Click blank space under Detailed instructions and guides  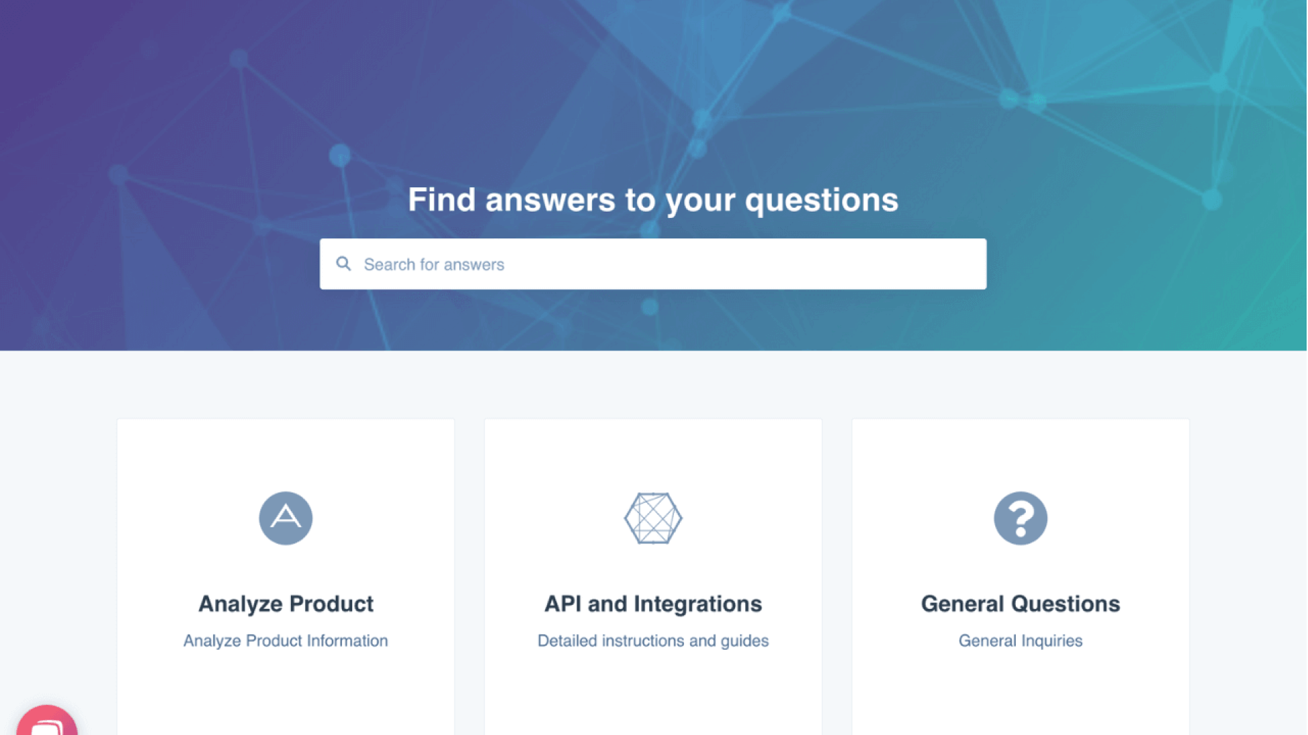(x=653, y=691)
